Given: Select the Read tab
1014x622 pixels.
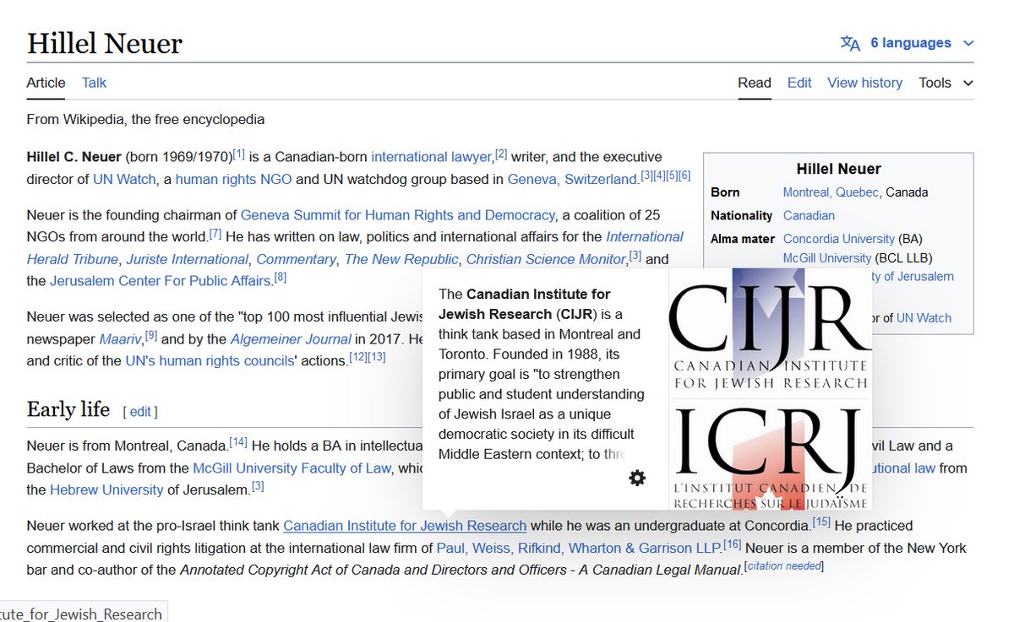Looking at the screenshot, I should (x=755, y=83).
